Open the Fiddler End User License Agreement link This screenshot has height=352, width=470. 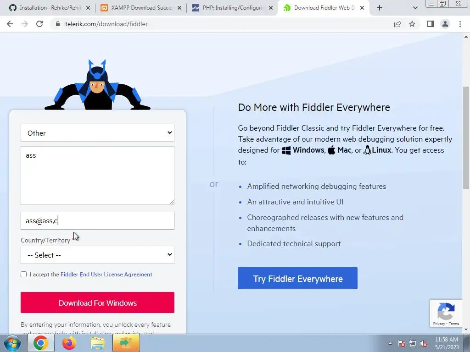[x=106, y=275]
